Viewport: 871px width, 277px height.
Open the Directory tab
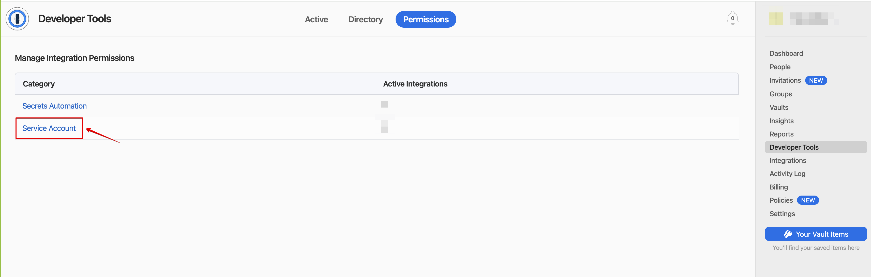pyautogui.click(x=366, y=19)
